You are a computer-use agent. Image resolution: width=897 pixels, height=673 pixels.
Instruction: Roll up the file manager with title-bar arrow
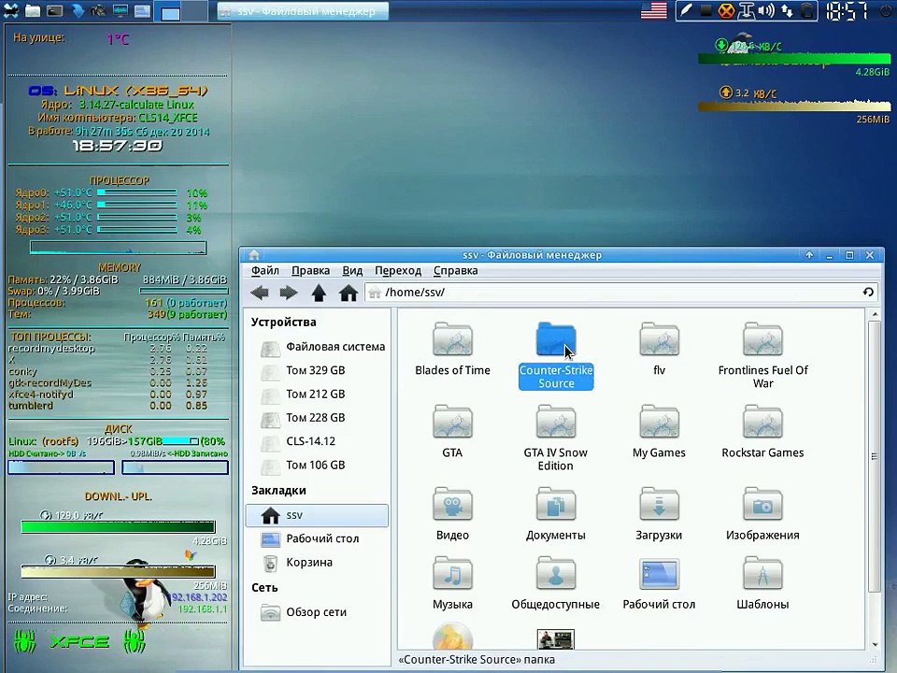pos(809,255)
